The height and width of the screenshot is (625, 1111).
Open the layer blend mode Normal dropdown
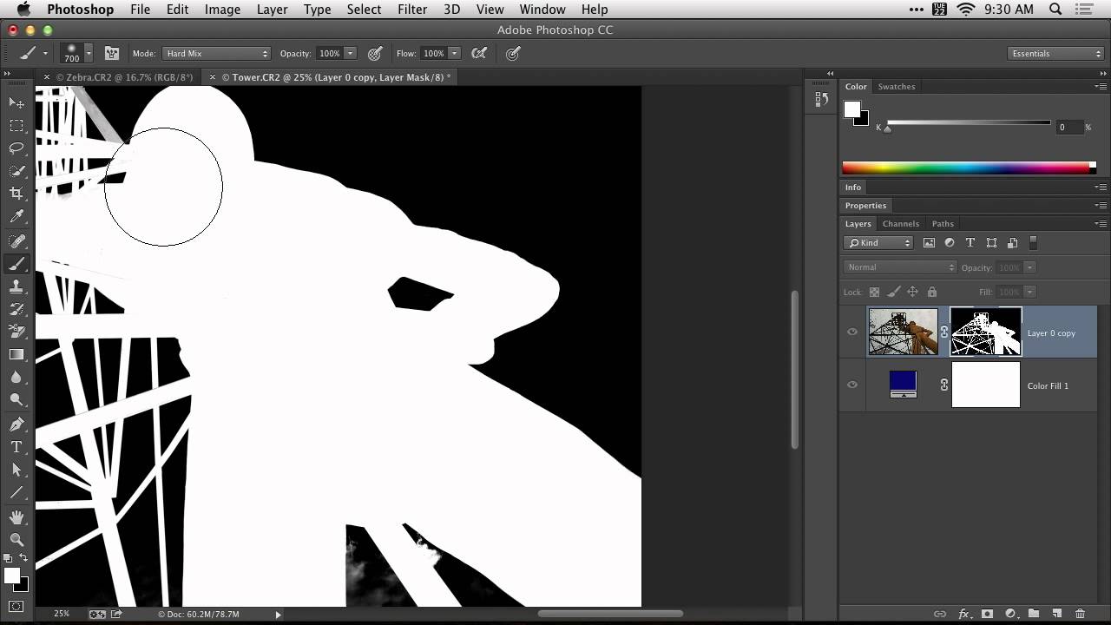[x=899, y=267]
